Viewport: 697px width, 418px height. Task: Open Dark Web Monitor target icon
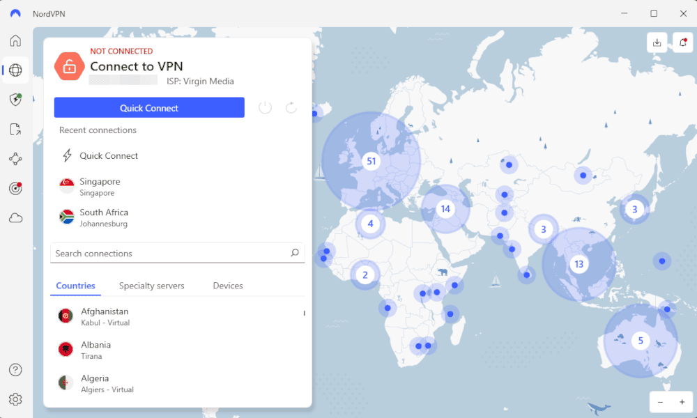point(15,188)
